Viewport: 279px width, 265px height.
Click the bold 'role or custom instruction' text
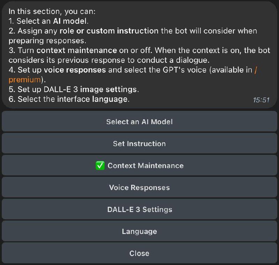click(109, 31)
